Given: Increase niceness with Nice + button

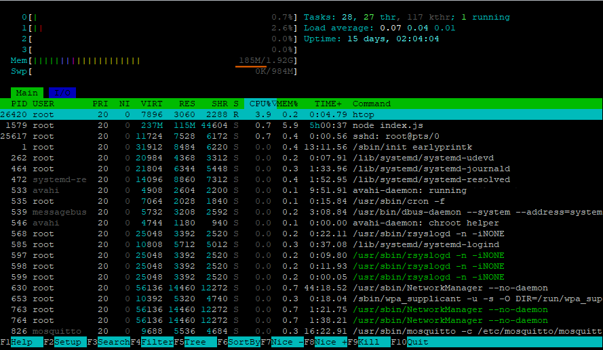Looking at the screenshot, I should click(x=330, y=343).
